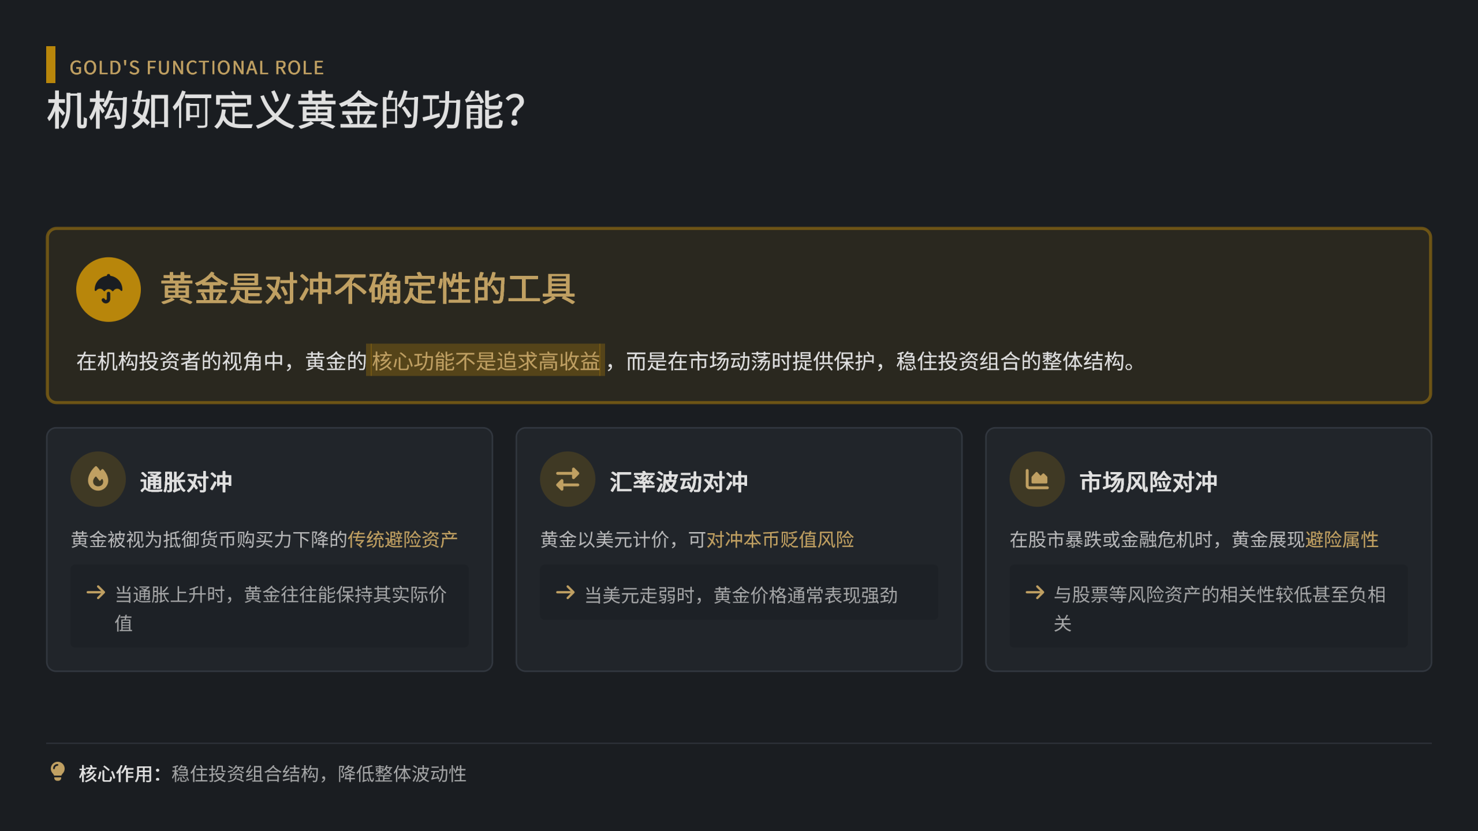Click the area chart icon beside 市场风险对冲
Screen dimensions: 1478x831
[1037, 479]
